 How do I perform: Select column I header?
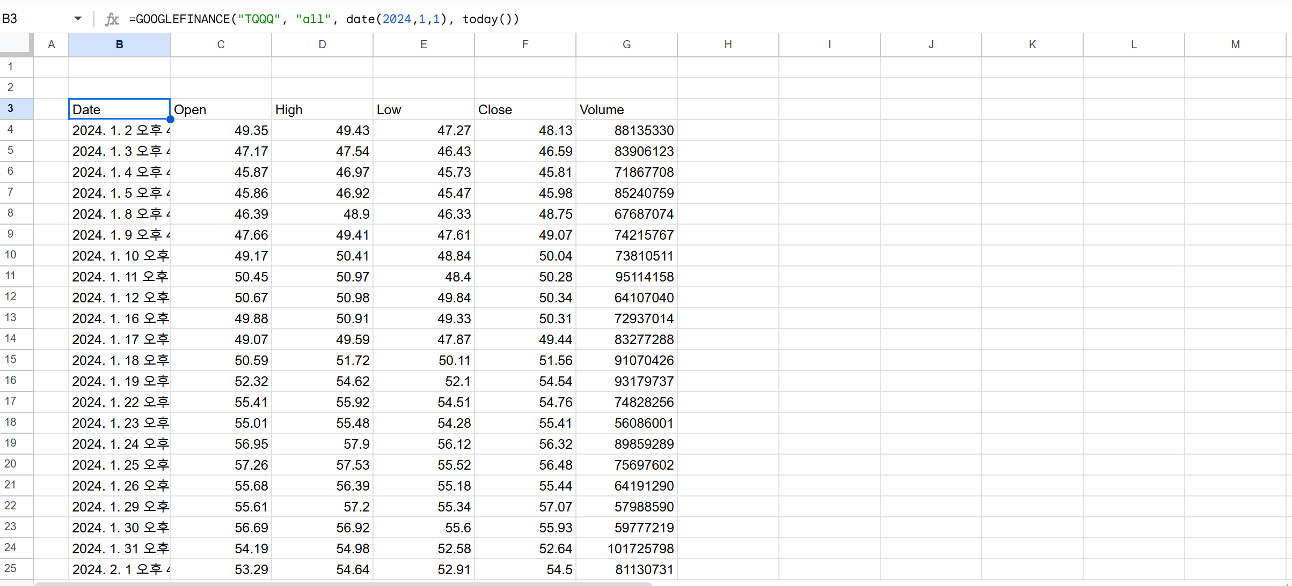click(x=829, y=44)
